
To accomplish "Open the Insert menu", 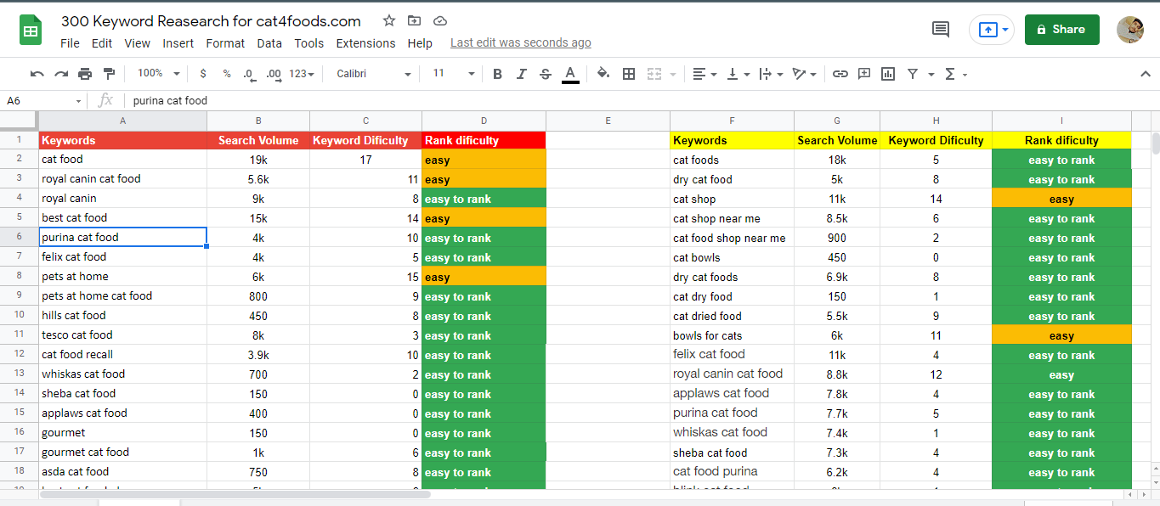I will [178, 43].
